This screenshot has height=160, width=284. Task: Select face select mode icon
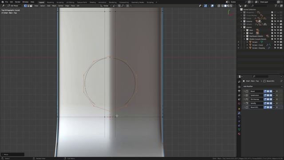pyautogui.click(x=31, y=6)
